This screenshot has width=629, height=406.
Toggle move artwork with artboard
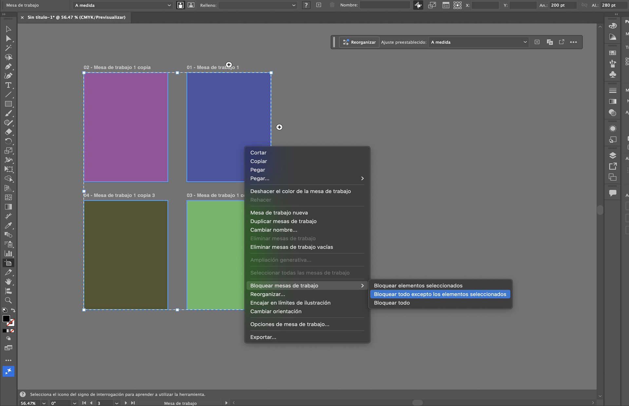coord(418,5)
